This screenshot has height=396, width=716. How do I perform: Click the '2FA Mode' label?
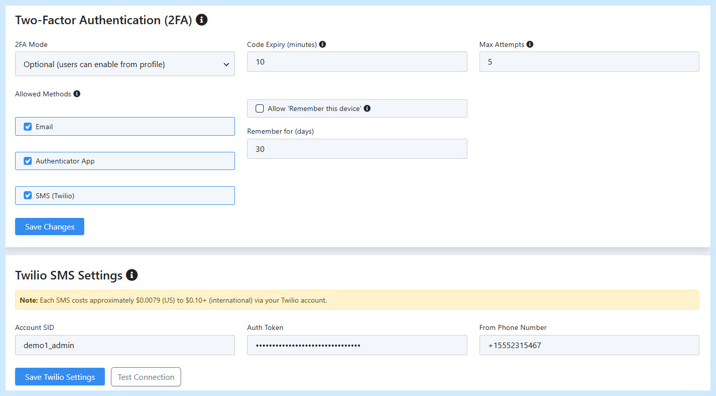pyautogui.click(x=31, y=44)
